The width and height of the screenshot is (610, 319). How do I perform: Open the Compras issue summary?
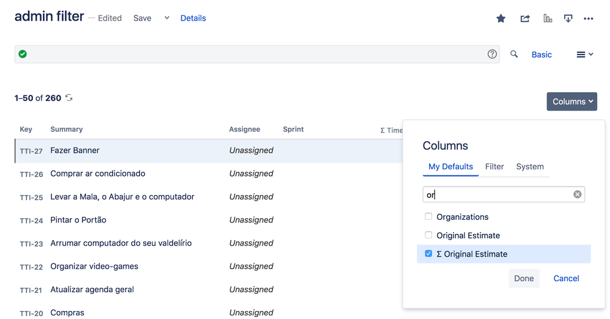click(x=67, y=313)
